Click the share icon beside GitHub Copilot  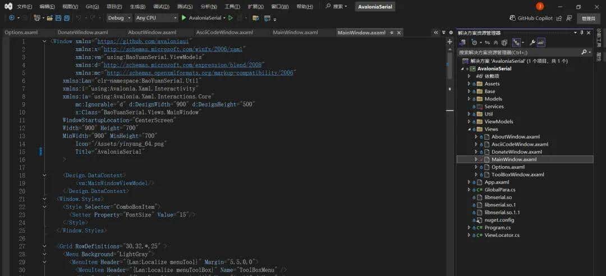point(559,18)
